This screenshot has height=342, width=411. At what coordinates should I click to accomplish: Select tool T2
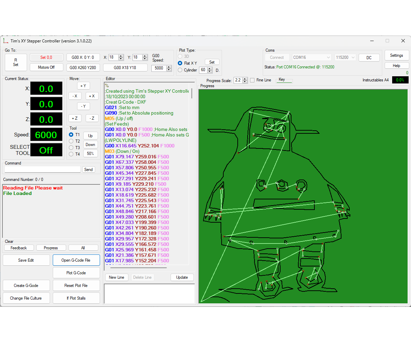coord(71,141)
